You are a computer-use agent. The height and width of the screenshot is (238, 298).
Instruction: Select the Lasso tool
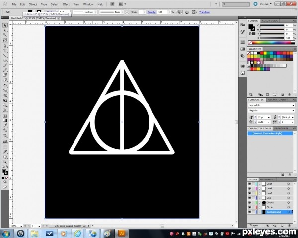click(x=5, y=40)
